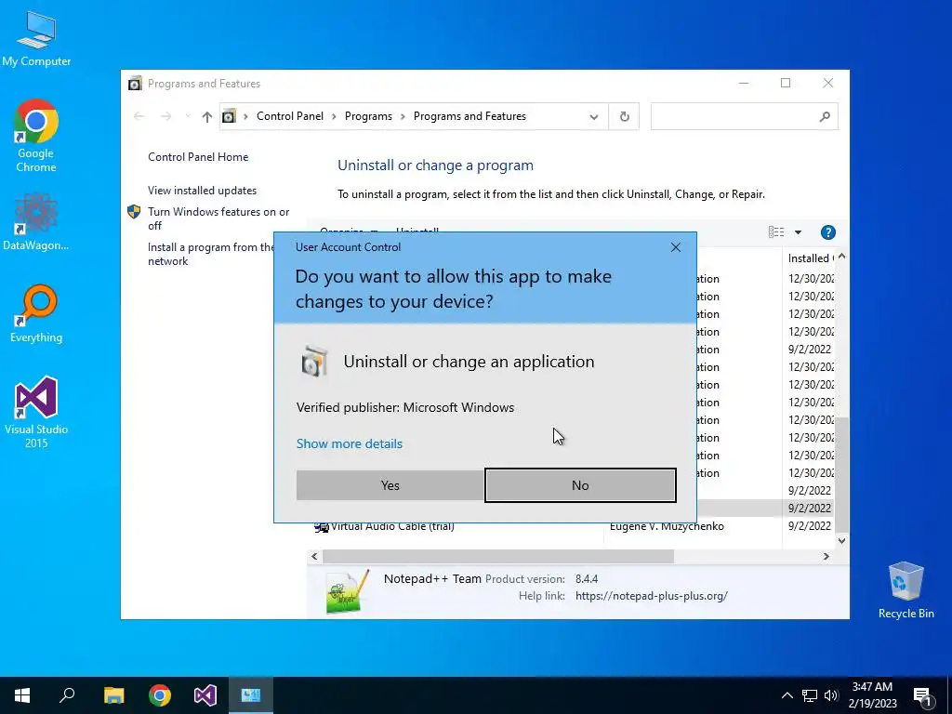Click the Installed On column header
952x714 pixels.
point(810,258)
